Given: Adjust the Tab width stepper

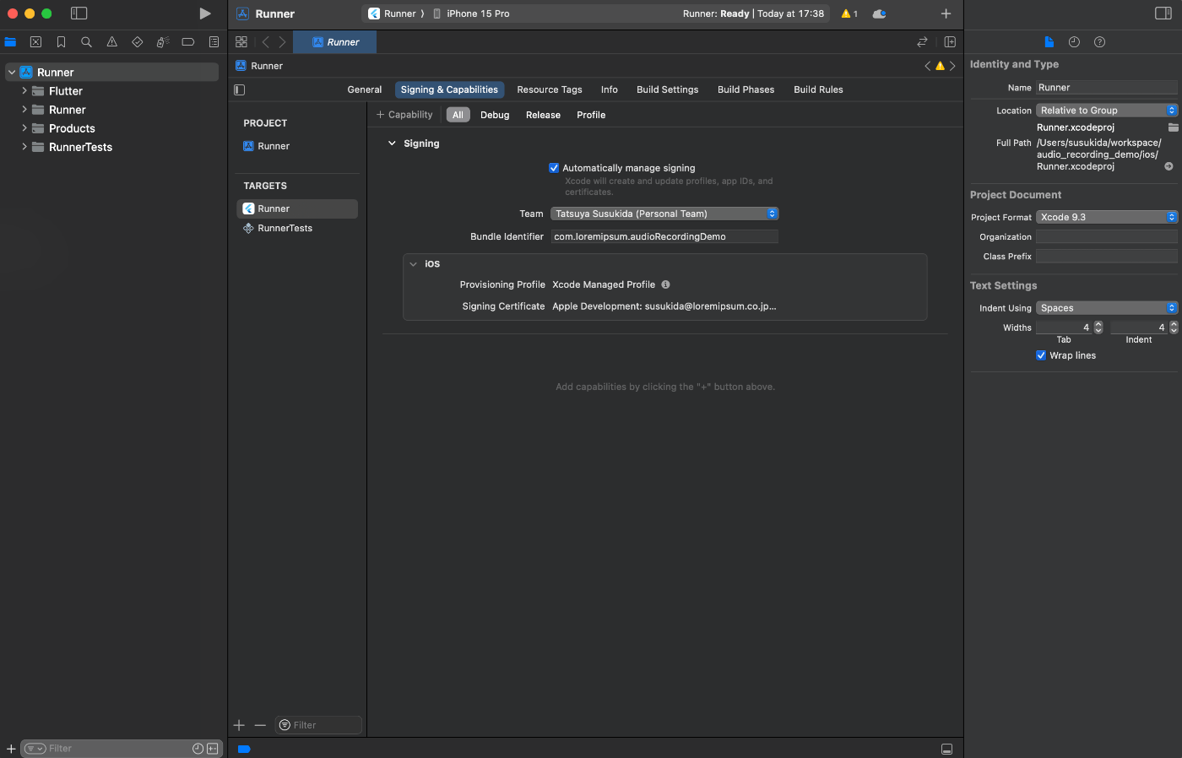Looking at the screenshot, I should point(1098,328).
